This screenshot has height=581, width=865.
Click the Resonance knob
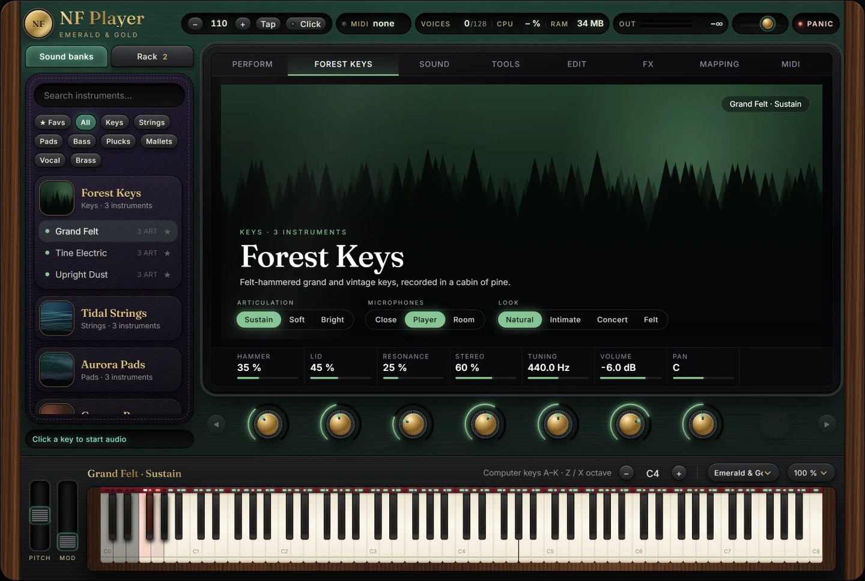(x=413, y=424)
